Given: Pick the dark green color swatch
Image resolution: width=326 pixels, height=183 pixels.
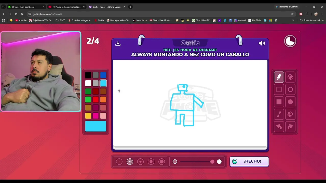Looking at the screenshot, I should (88, 91).
